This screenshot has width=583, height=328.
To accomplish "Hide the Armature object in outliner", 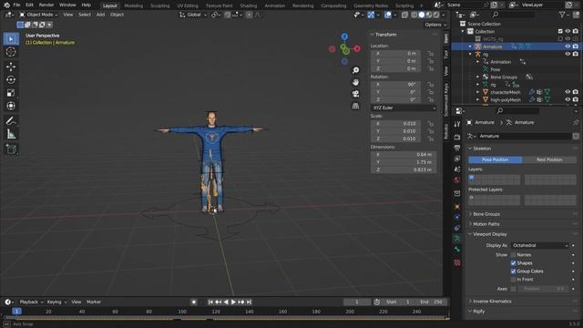I will coord(568,46).
